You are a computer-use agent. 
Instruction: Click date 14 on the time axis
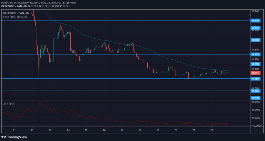coord(68,130)
